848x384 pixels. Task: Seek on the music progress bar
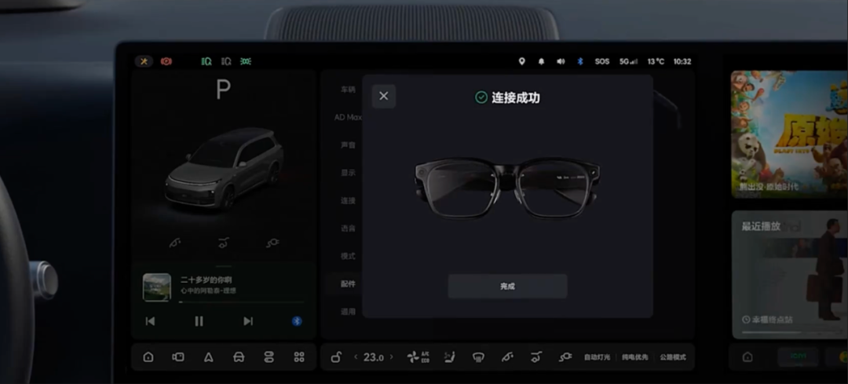tap(242, 302)
